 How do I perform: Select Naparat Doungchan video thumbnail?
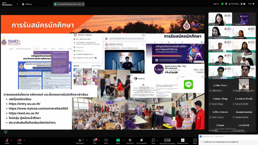[220, 32]
